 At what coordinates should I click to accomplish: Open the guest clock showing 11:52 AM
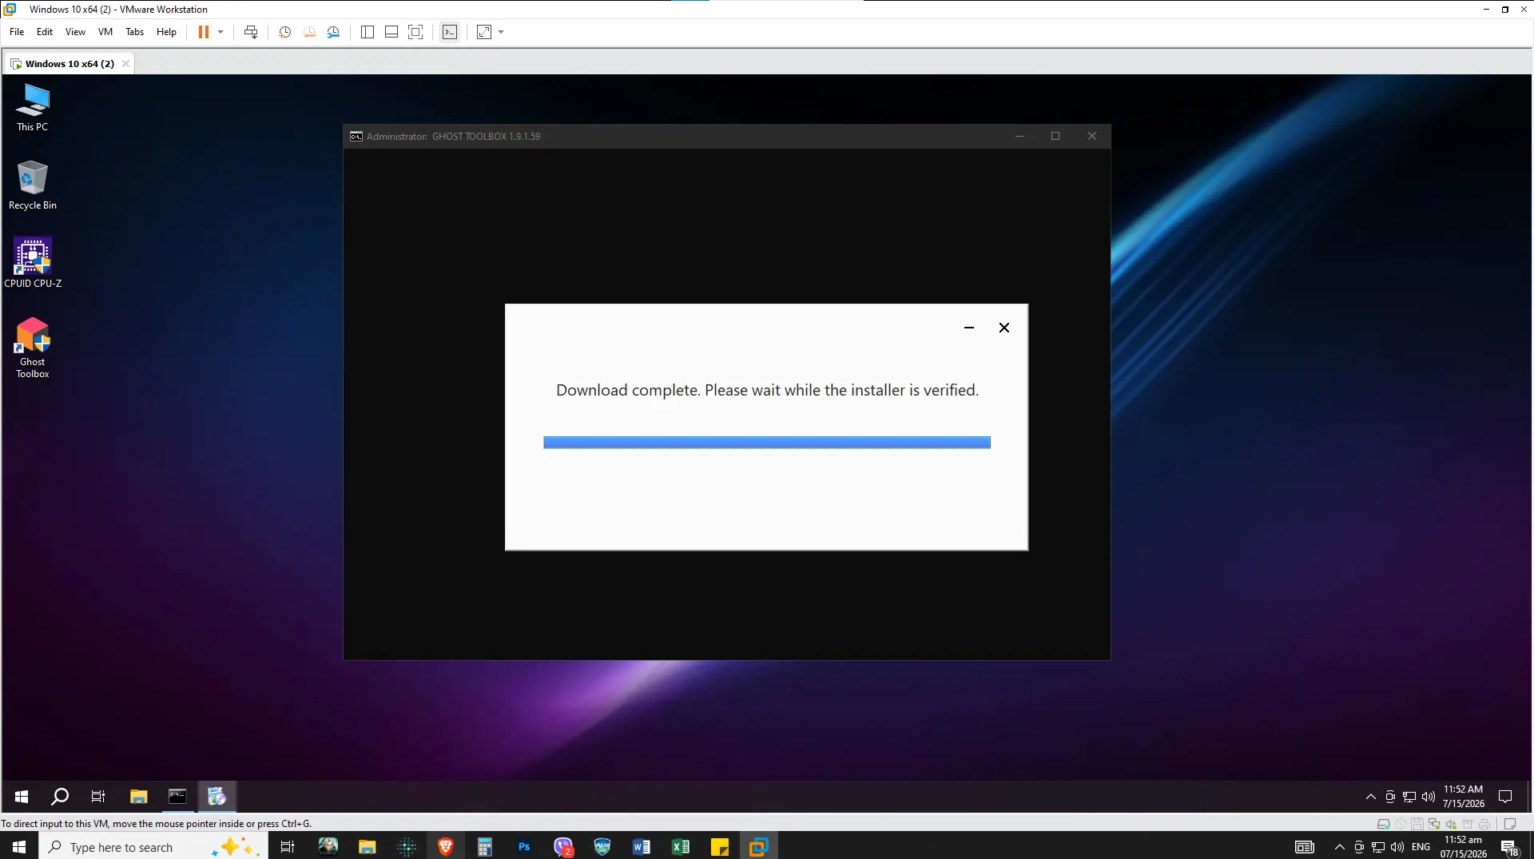pyautogui.click(x=1464, y=797)
